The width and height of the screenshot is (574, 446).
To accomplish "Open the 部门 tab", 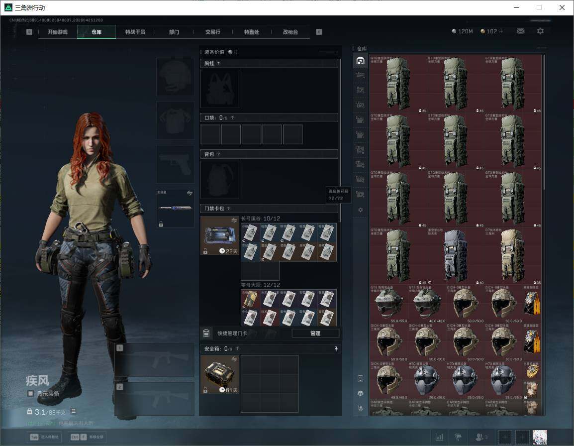I will pyautogui.click(x=174, y=32).
